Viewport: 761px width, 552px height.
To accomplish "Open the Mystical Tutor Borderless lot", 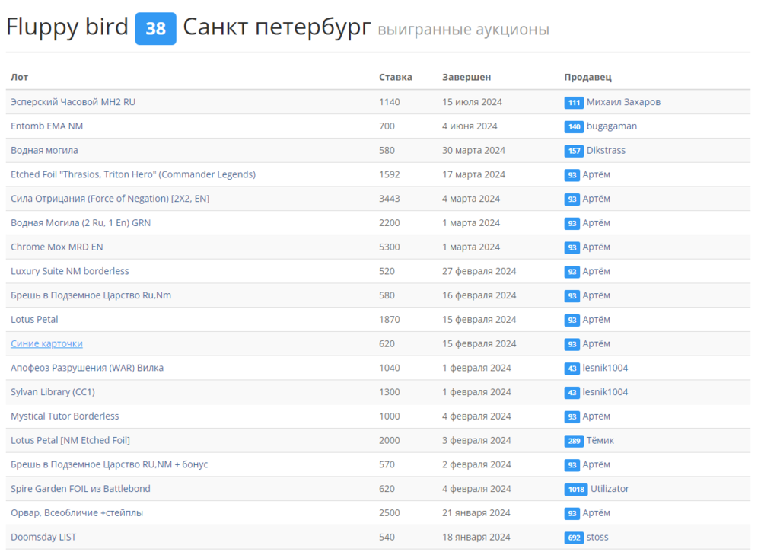I will click(65, 416).
